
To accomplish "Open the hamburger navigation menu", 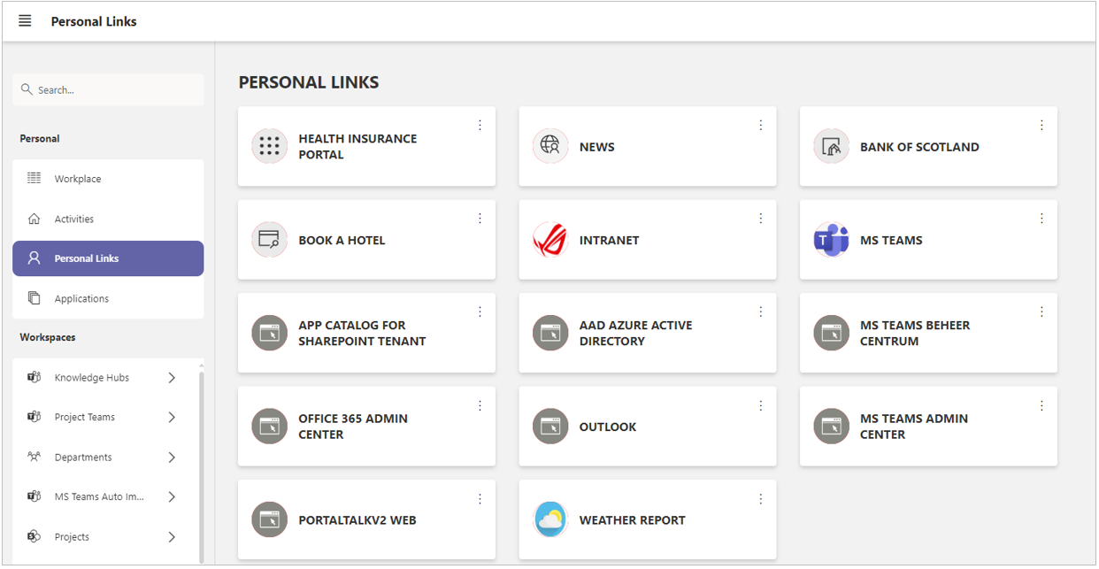I will (25, 21).
